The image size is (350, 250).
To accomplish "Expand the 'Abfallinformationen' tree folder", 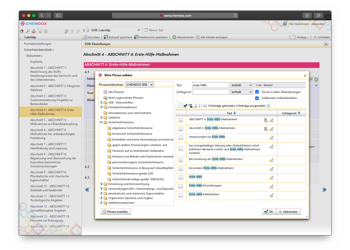I will [101, 203].
